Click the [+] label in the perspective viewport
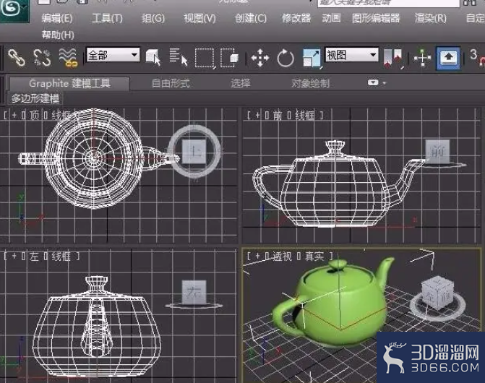 (257, 257)
